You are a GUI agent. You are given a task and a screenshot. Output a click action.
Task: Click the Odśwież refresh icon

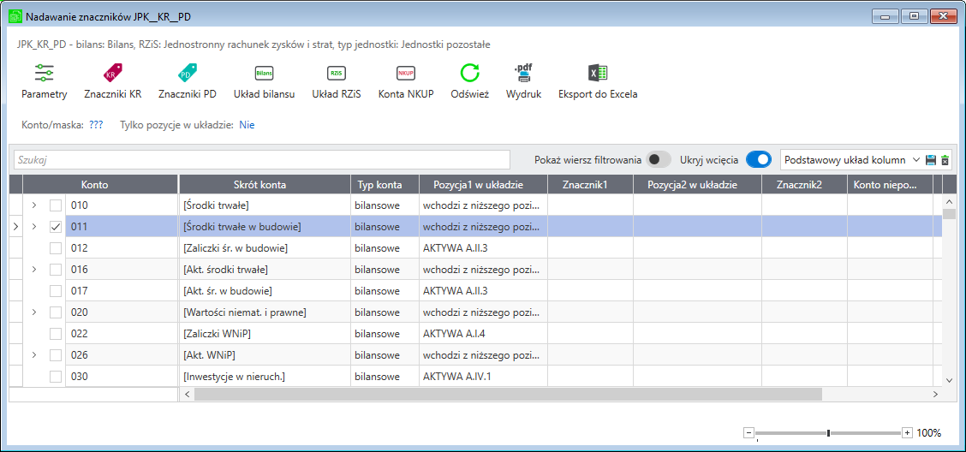(470, 74)
